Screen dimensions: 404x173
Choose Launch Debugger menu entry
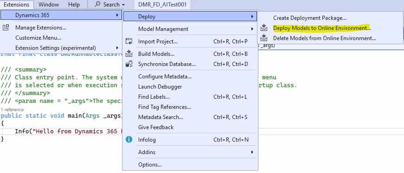[190, 87]
